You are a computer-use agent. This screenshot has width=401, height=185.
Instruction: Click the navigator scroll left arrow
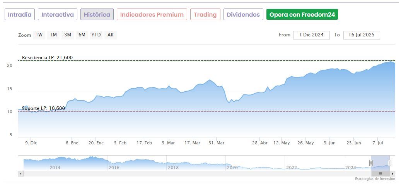click(20, 173)
